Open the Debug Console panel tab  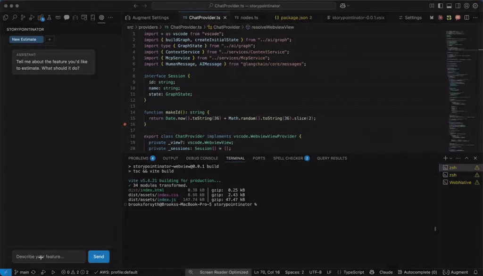(202, 158)
